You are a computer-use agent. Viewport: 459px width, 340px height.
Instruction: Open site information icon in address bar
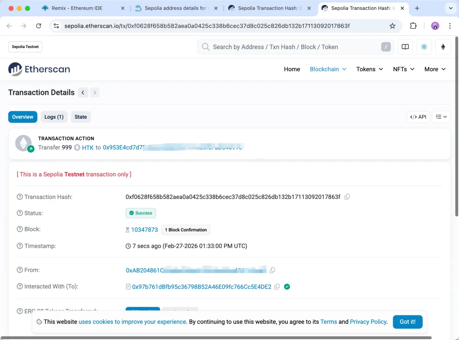56,26
